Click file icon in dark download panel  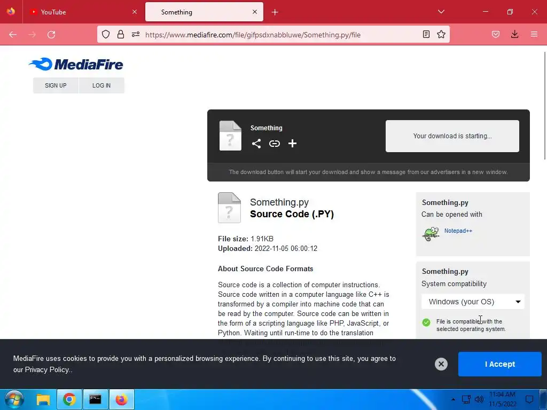[230, 136]
